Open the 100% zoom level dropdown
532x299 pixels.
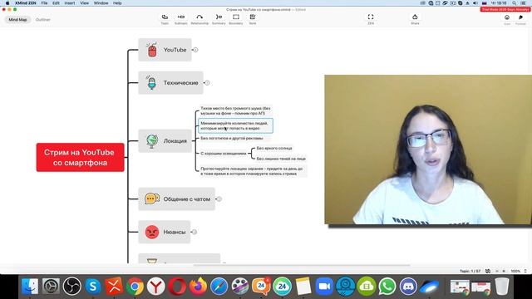coord(518,271)
